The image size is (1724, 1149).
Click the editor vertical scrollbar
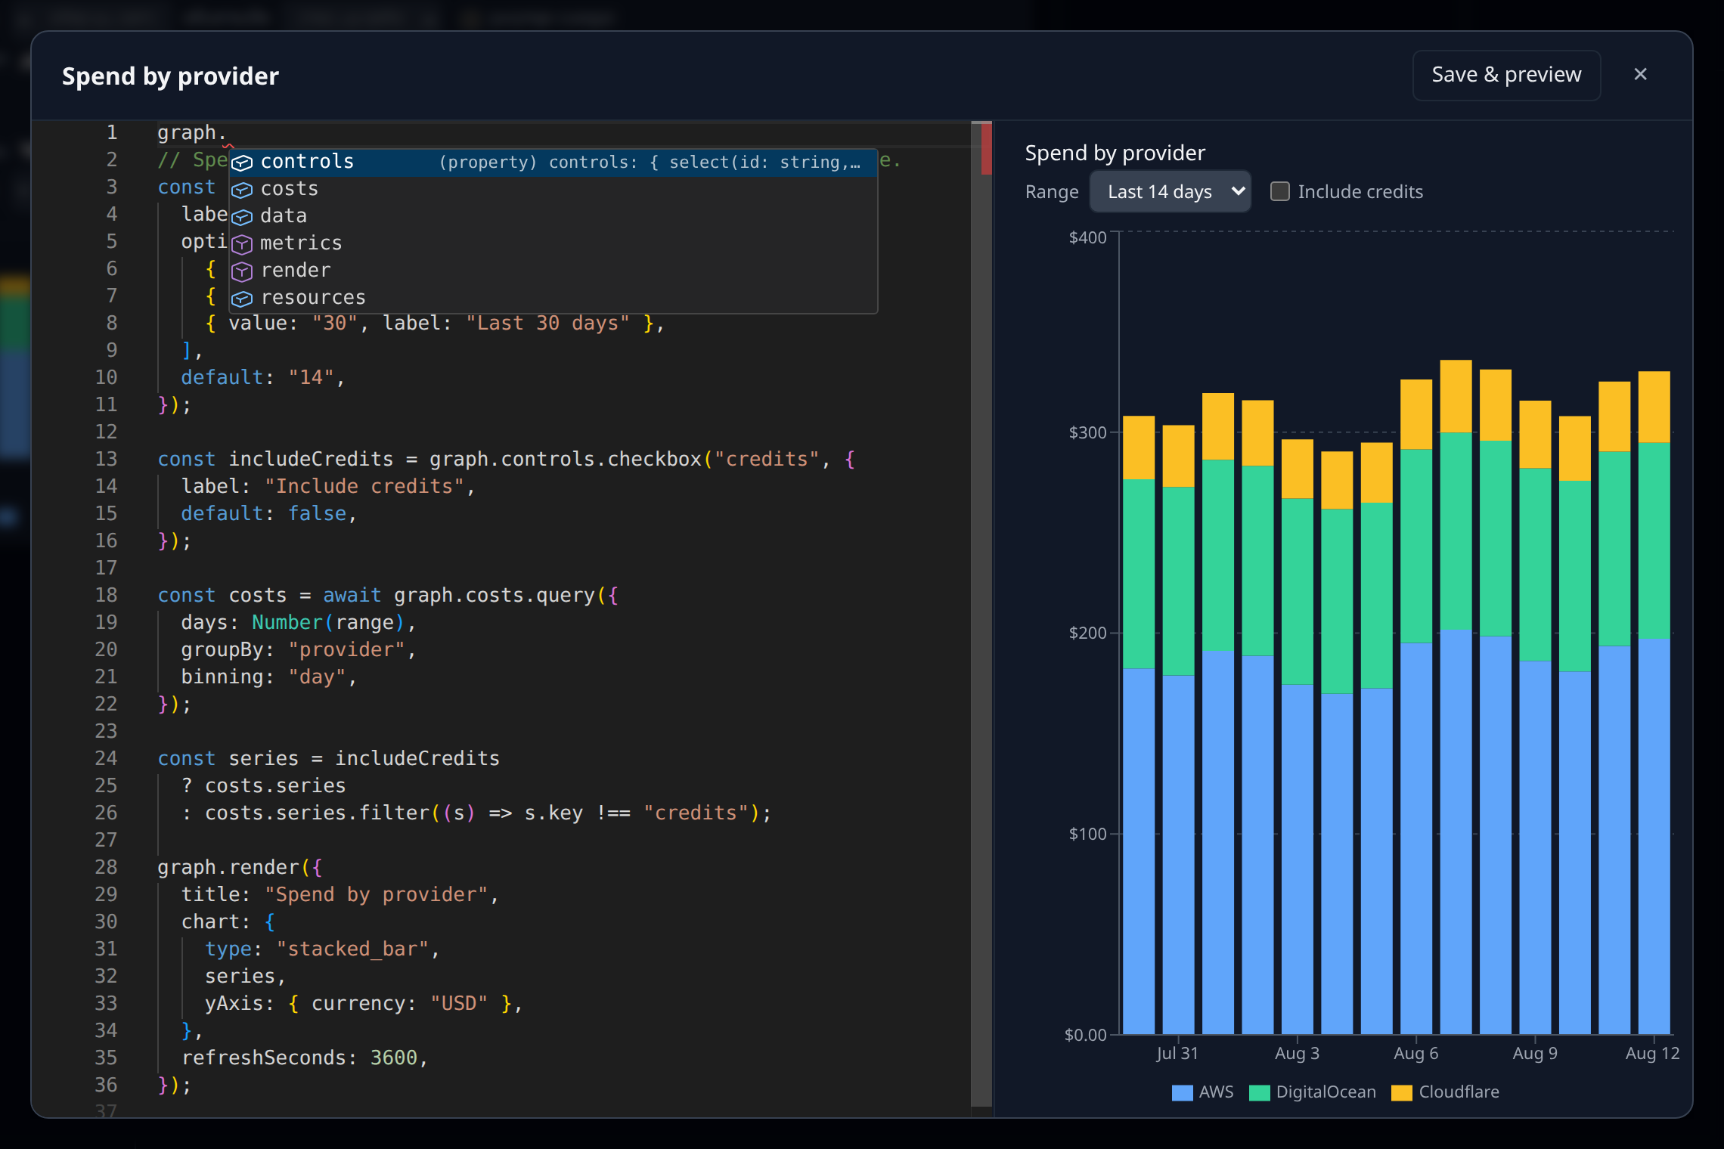pos(981,614)
